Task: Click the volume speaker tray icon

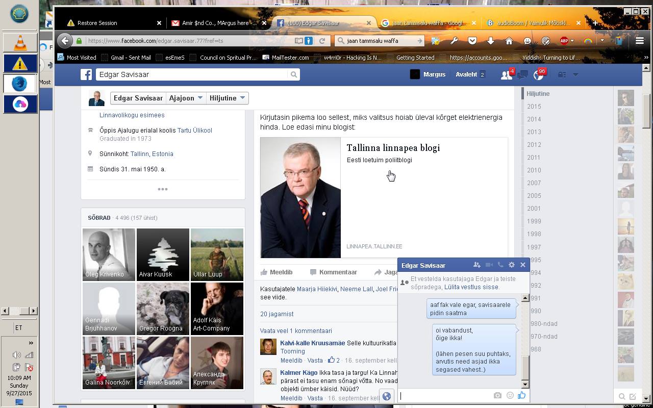Action: [16, 355]
